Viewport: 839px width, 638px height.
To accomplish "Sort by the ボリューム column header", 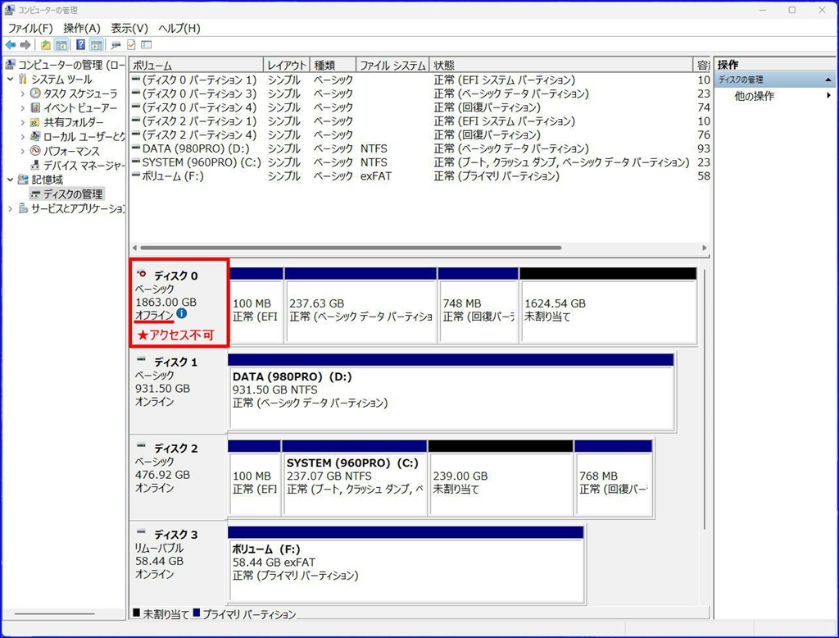I will pyautogui.click(x=197, y=65).
